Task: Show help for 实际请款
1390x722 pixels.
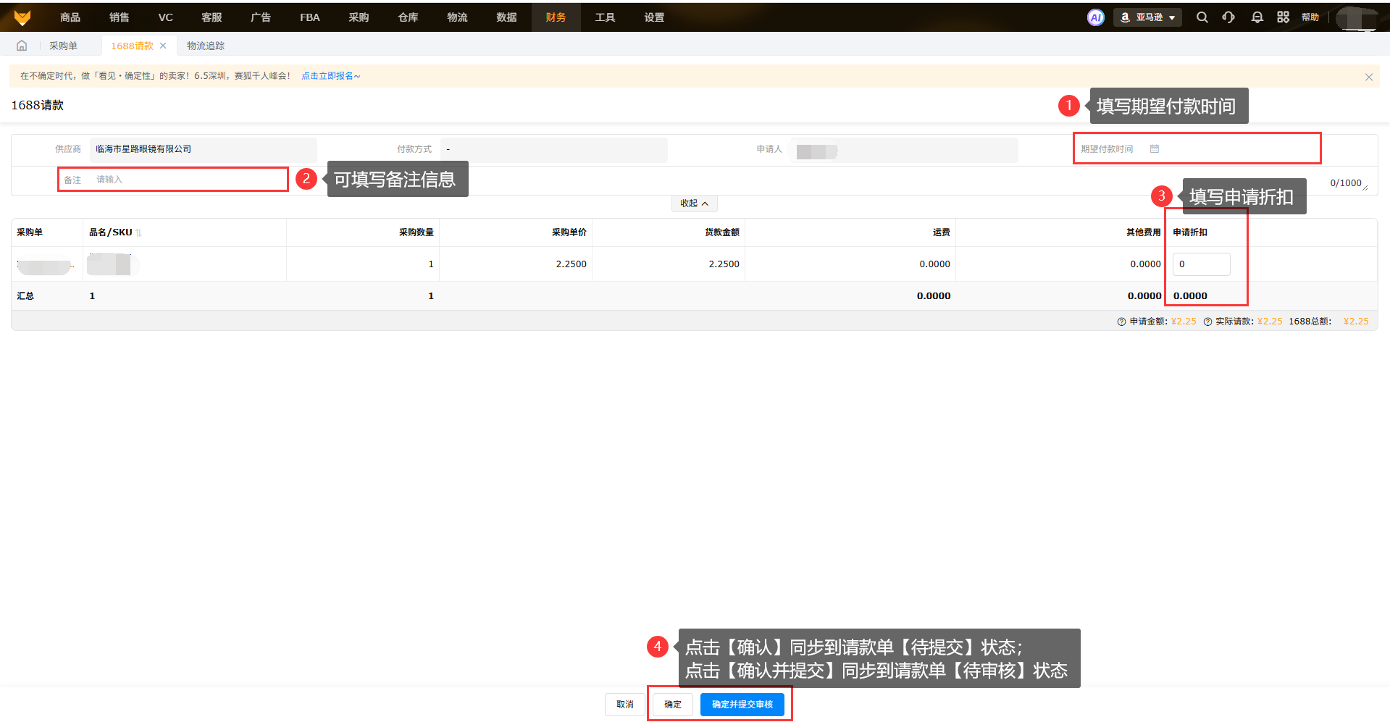Action: click(1207, 322)
